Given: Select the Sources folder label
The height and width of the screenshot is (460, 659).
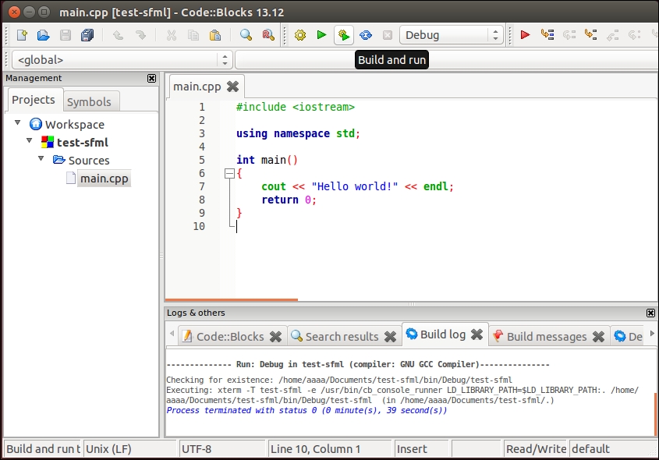Looking at the screenshot, I should click(x=89, y=161).
